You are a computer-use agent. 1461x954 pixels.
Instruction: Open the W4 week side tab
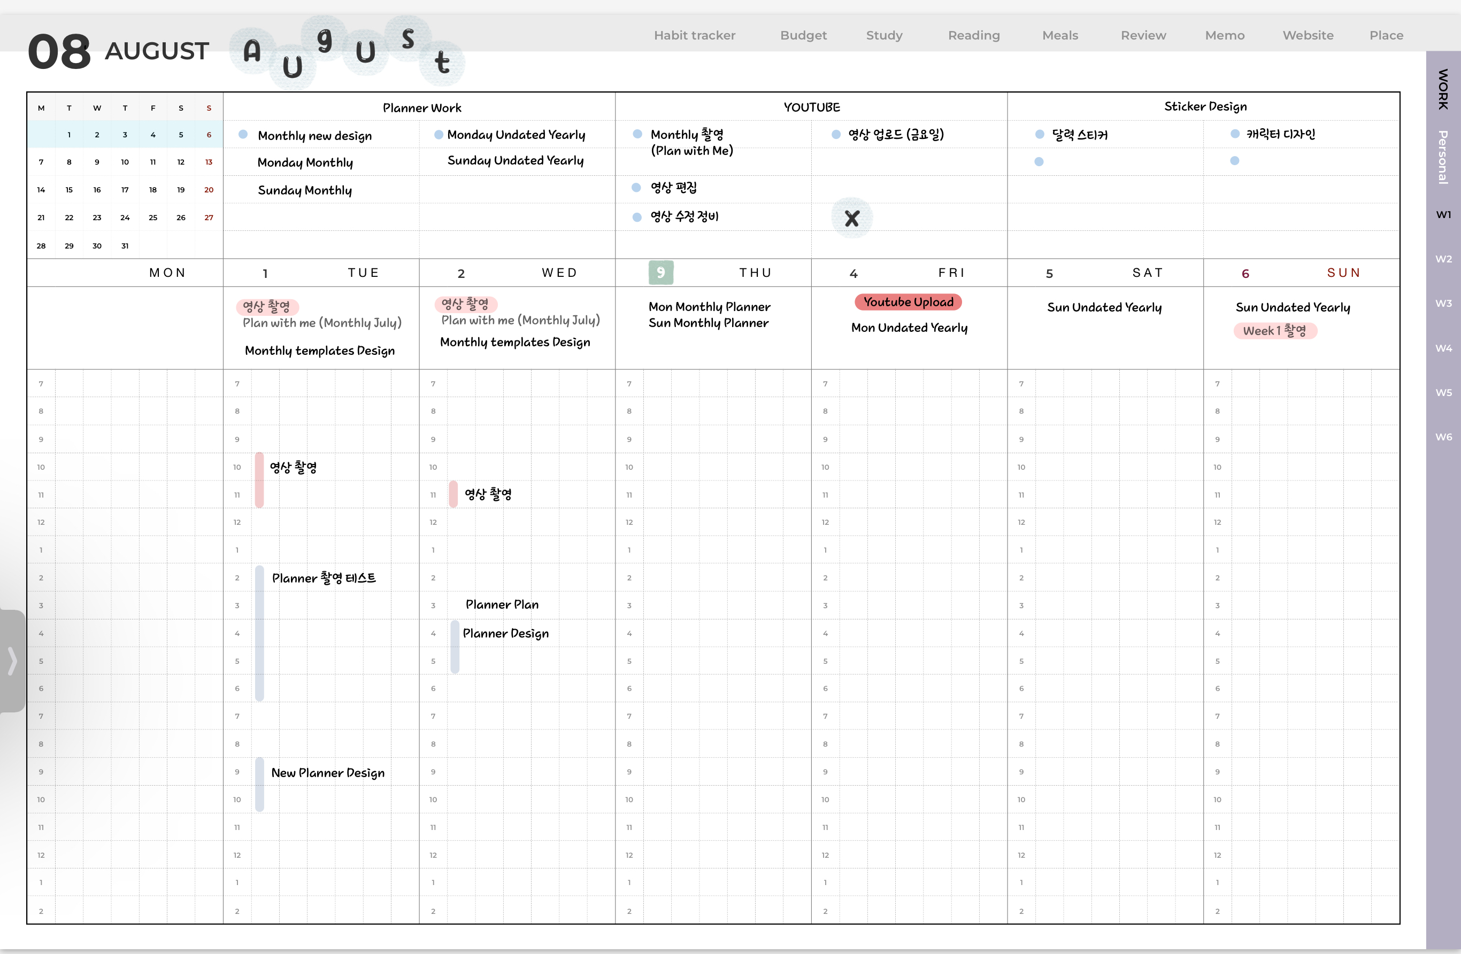click(x=1443, y=348)
